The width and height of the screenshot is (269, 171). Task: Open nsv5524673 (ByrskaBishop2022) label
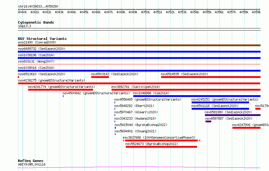pos(152,144)
